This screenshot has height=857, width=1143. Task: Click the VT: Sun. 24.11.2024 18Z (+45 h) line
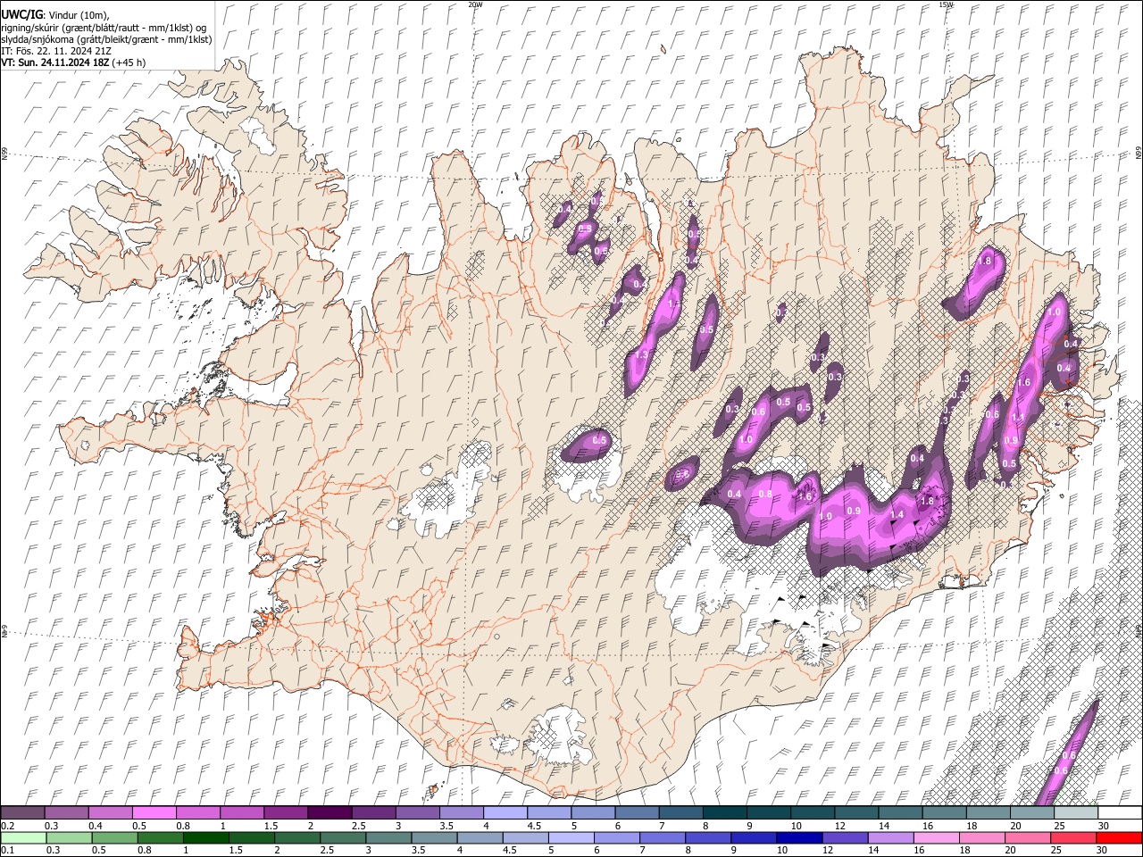(x=73, y=62)
